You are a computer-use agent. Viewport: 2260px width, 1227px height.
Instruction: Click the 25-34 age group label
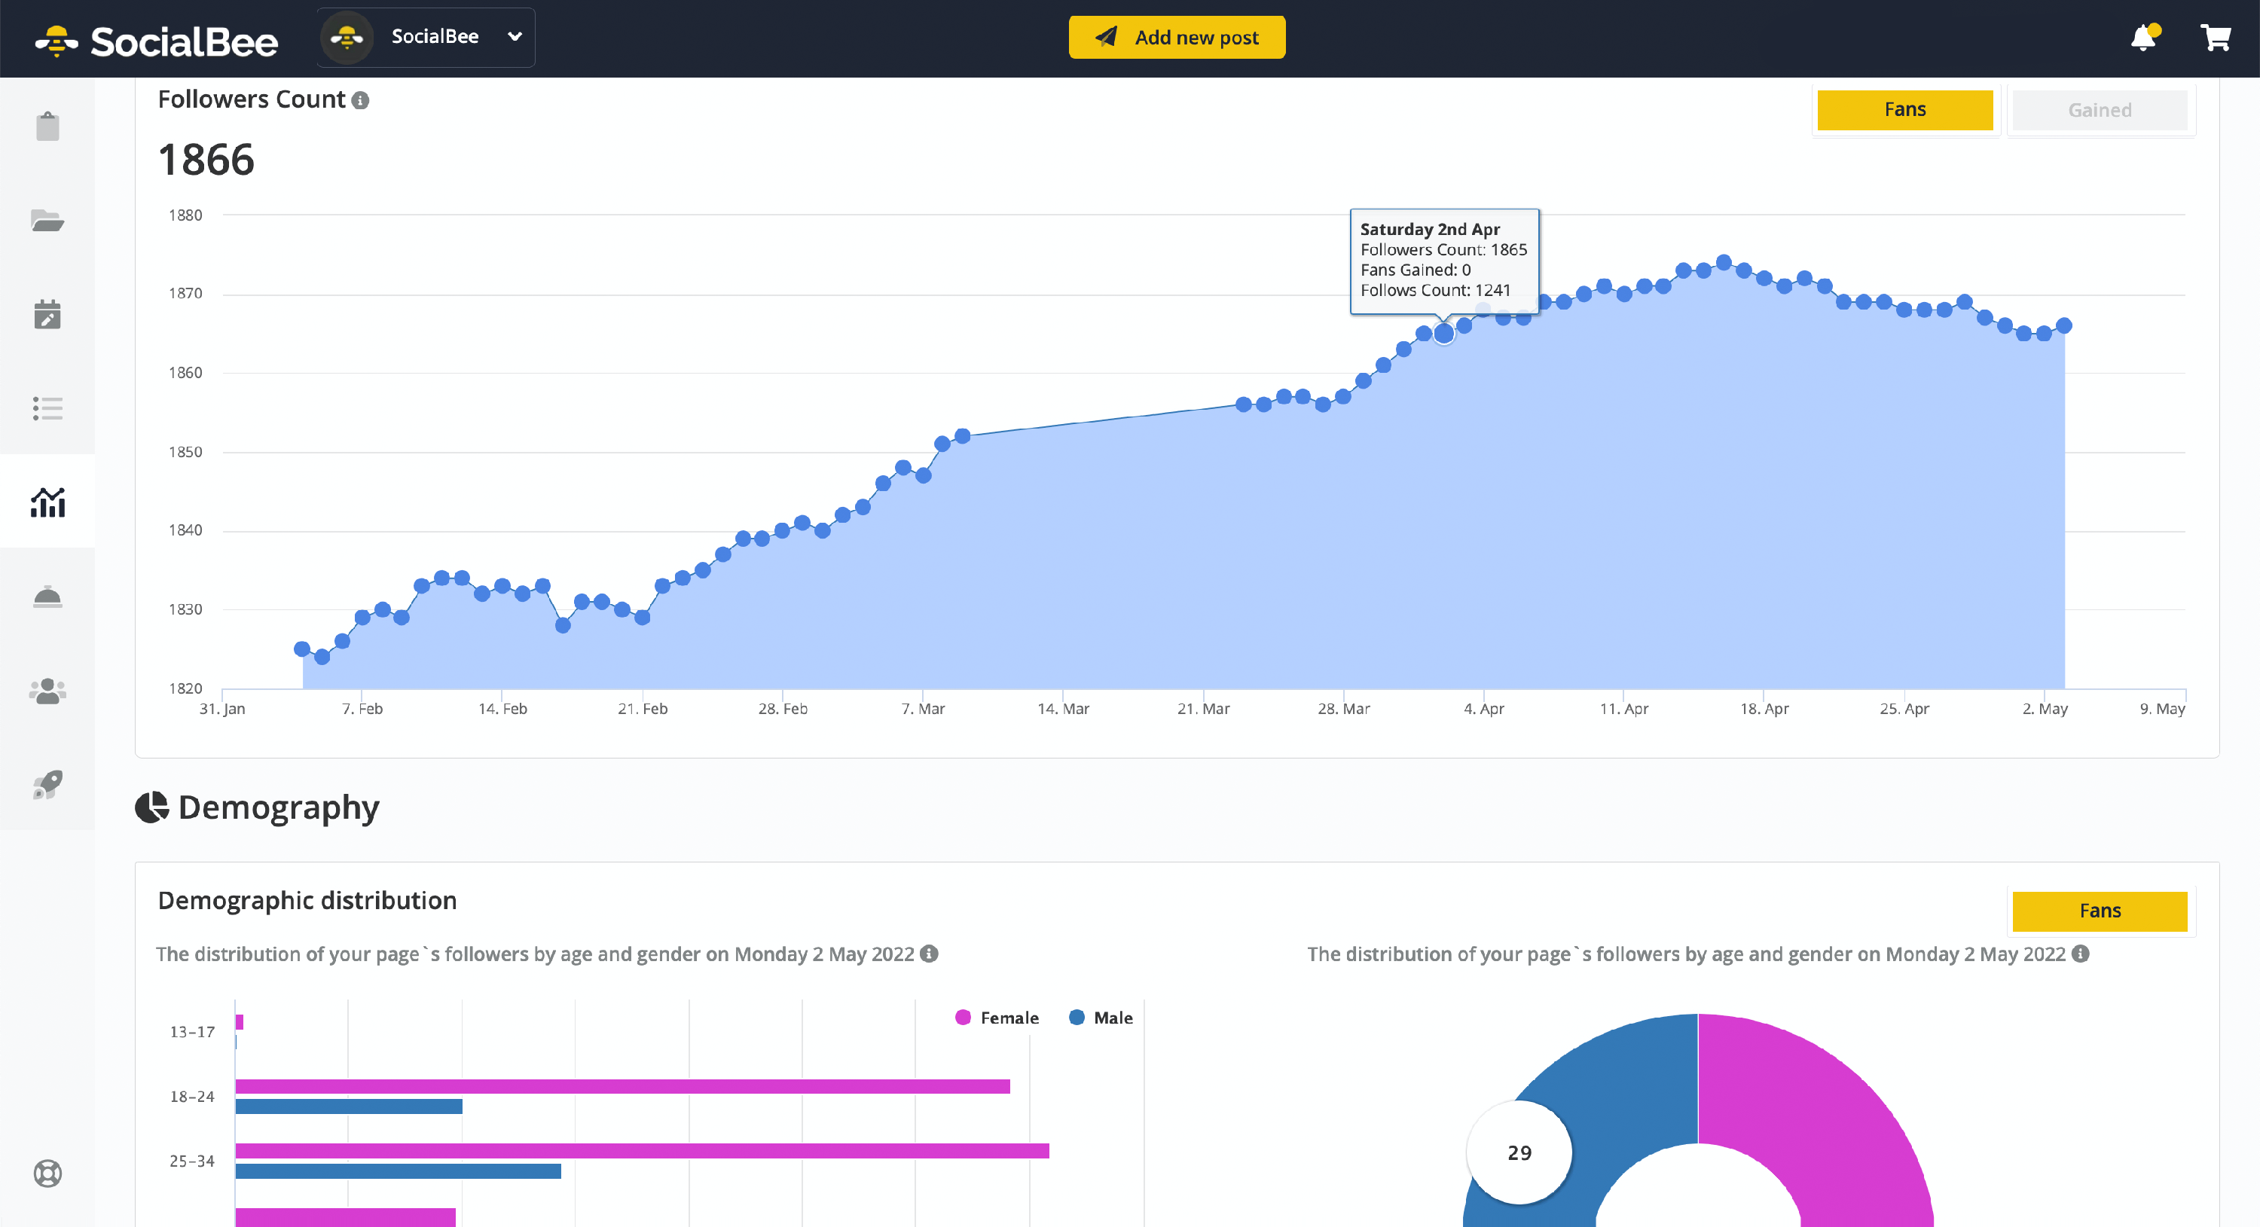coord(192,1161)
